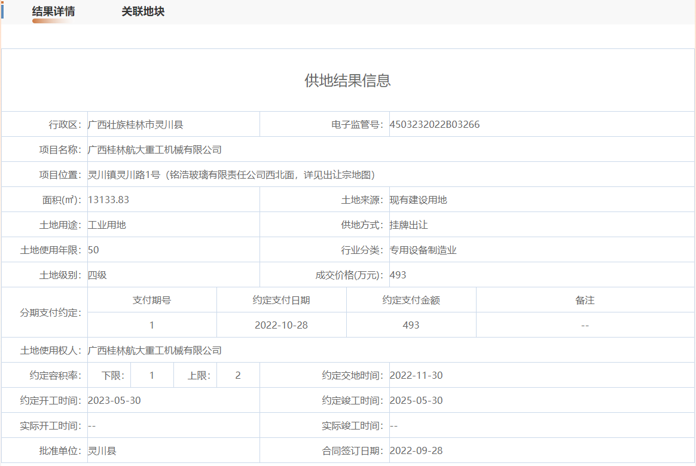Viewport: 696px width, 466px height.
Task: Click industry classification 专用设备制造业
Action: (423, 250)
